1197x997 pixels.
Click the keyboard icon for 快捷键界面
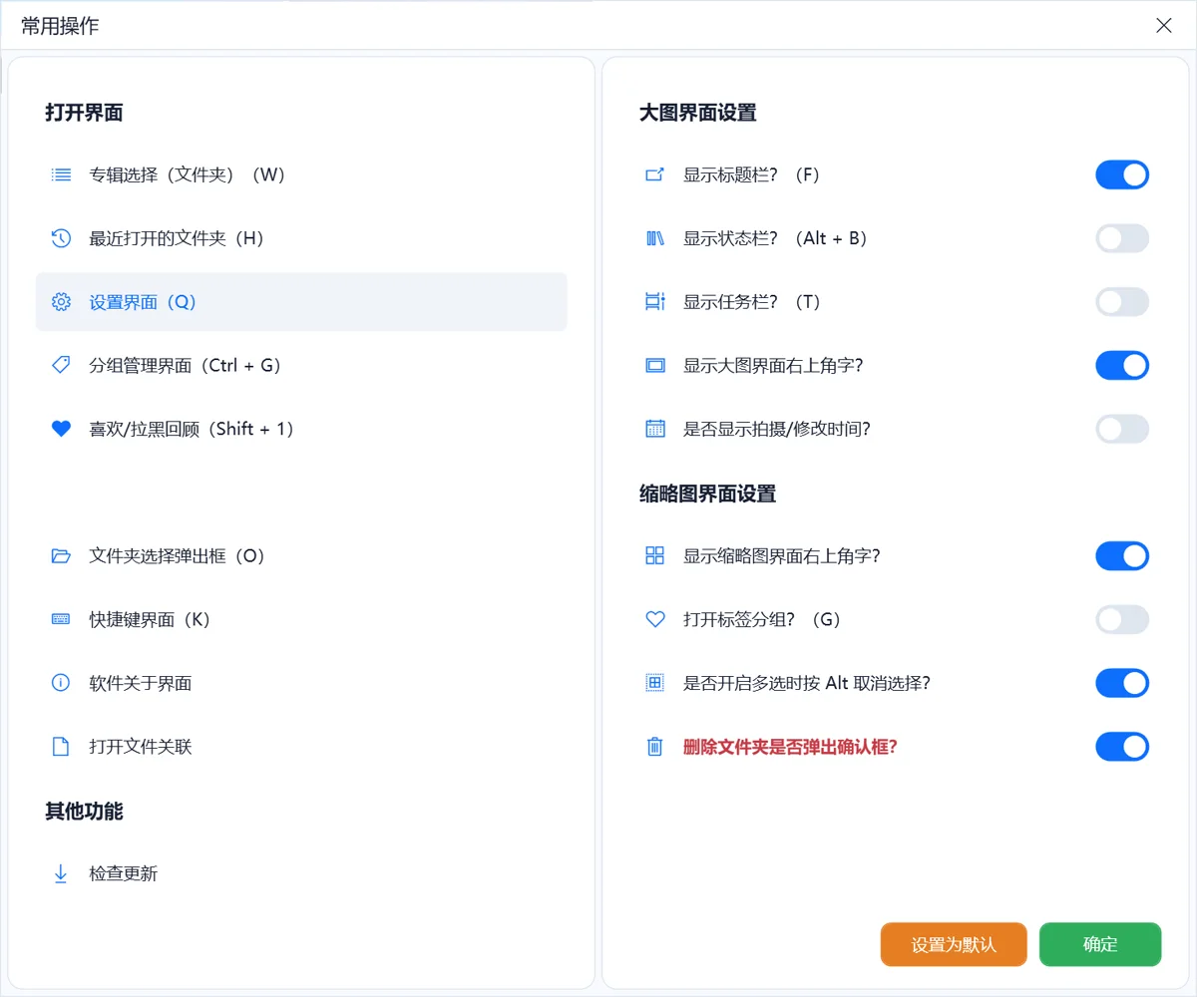(x=61, y=619)
